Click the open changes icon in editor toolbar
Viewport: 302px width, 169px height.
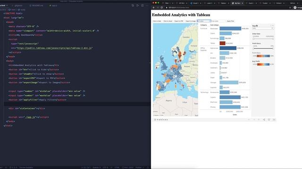point(133,6)
